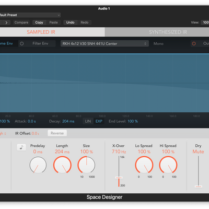Click the Reverse button
Viewport: 209px width, 209px height.
pyautogui.click(x=57, y=133)
